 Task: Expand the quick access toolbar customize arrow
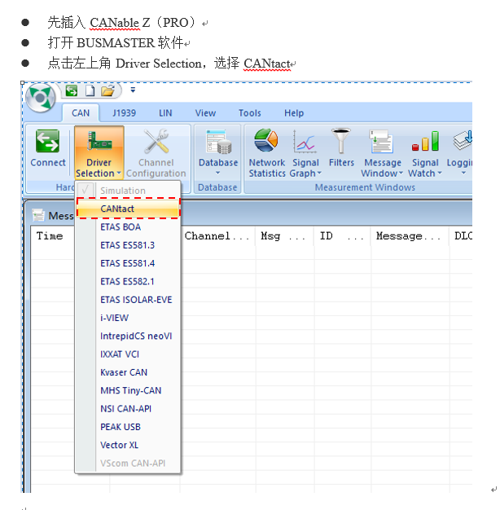click(x=133, y=90)
